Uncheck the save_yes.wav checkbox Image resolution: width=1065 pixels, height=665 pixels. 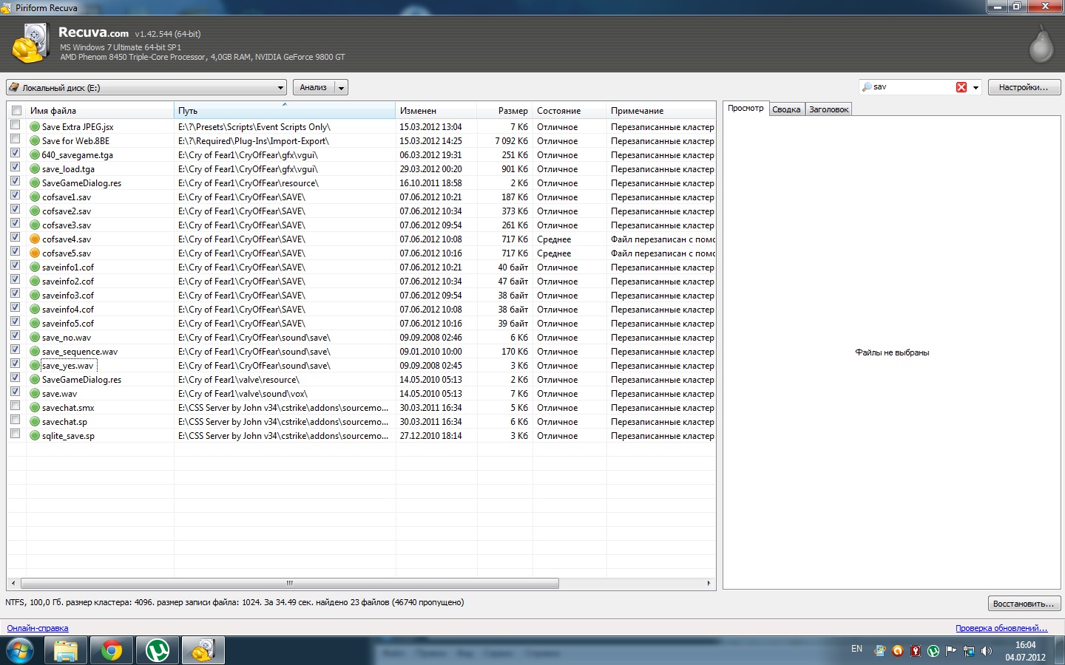16,364
